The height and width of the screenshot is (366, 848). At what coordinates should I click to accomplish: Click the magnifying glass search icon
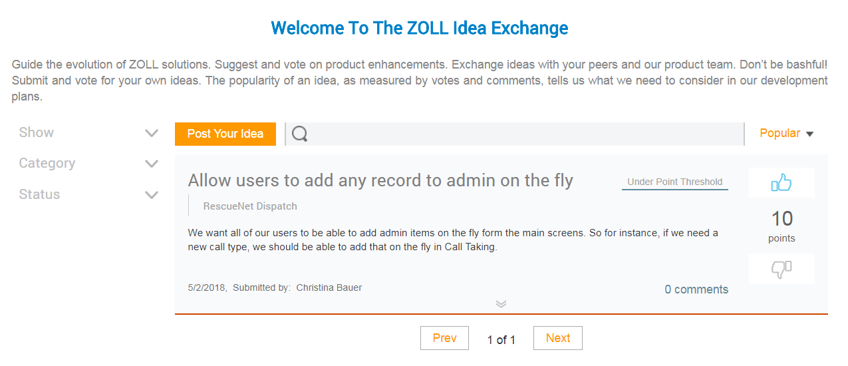point(299,134)
